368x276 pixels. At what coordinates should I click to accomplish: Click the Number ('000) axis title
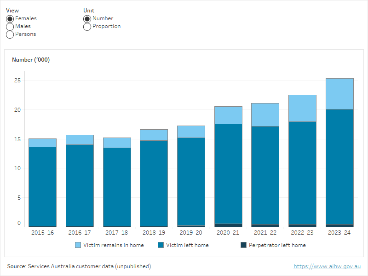pyautogui.click(x=31, y=59)
